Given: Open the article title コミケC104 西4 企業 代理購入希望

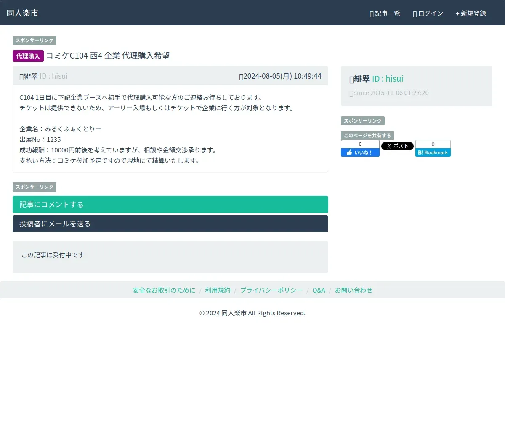Looking at the screenshot, I should click(x=108, y=56).
